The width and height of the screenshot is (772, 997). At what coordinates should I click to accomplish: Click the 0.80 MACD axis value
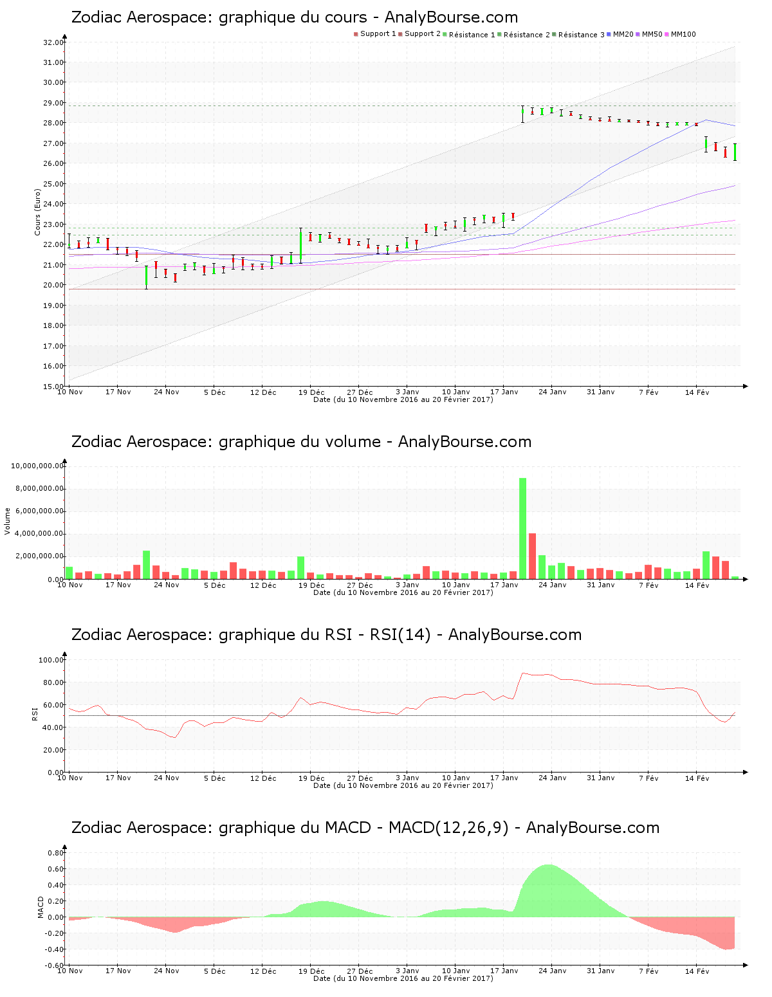[56, 853]
